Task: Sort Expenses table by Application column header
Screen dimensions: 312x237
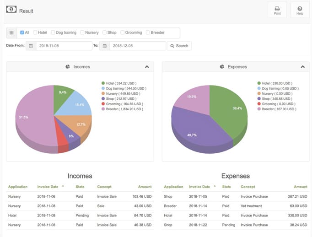Action: point(173,187)
